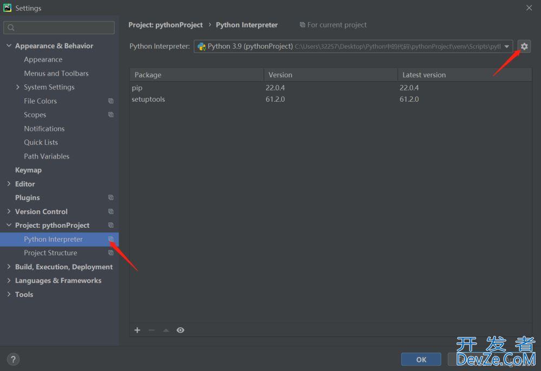The width and height of the screenshot is (541, 371).
Task: Click pip version 22.0.4 cell
Action: 275,88
